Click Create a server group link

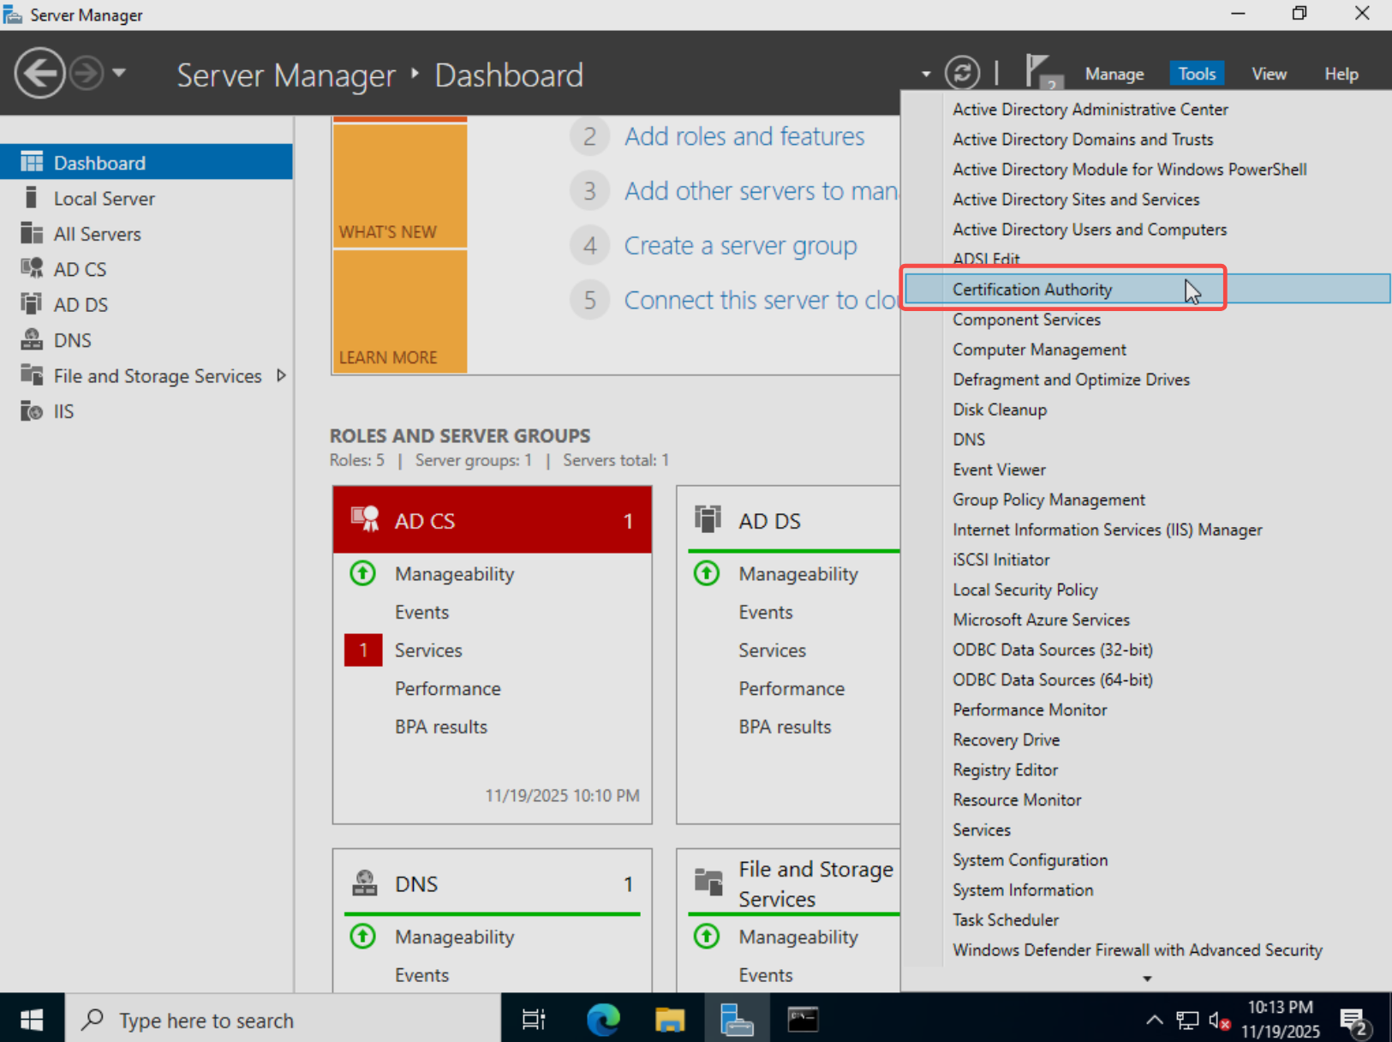740,246
